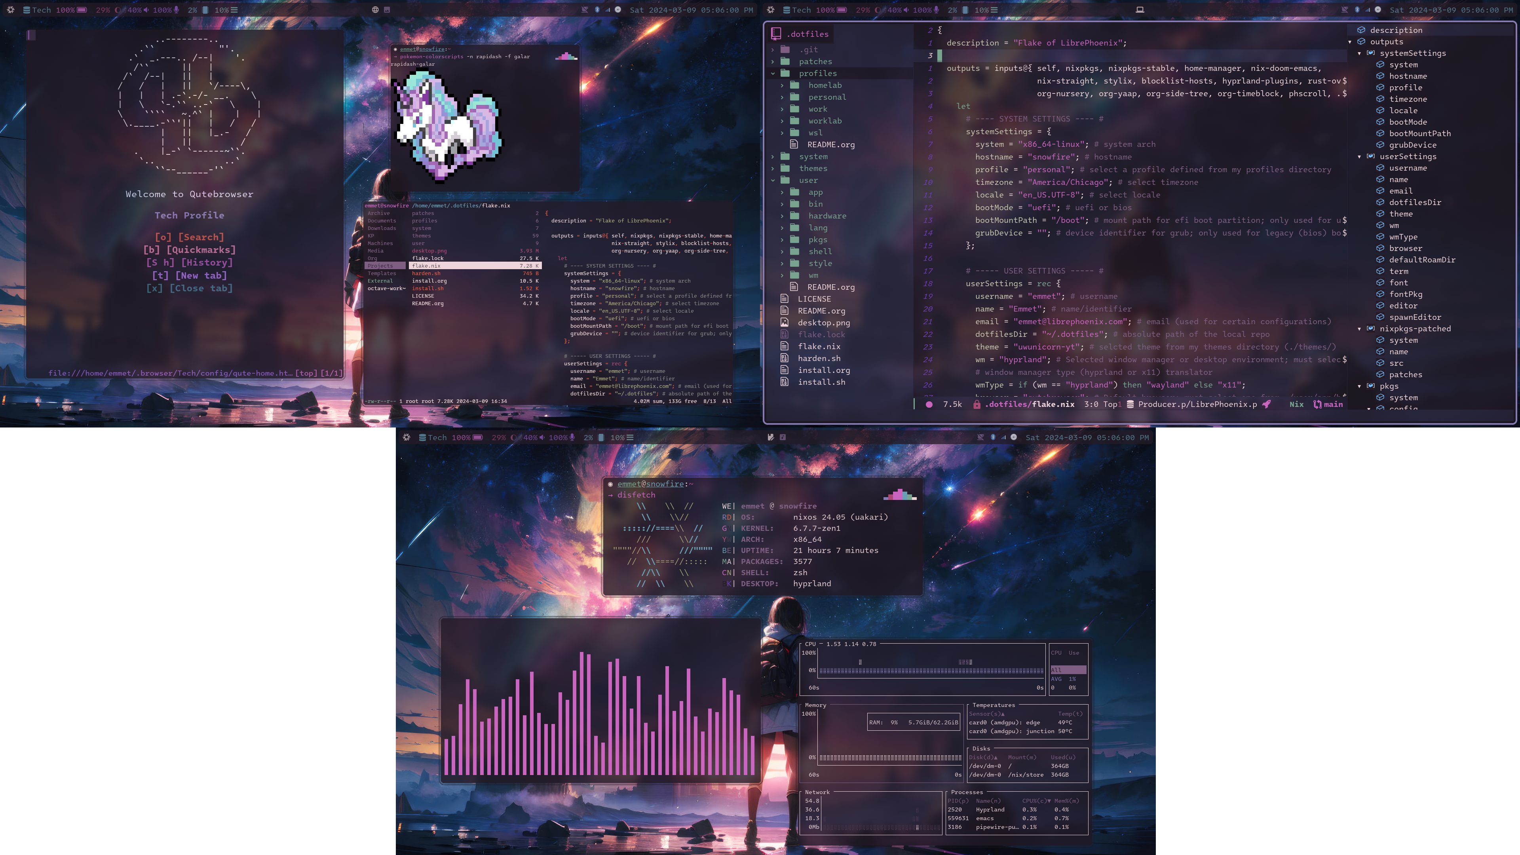Select the git folder in dotfiles tree
The width and height of the screenshot is (1520, 855).
coord(809,49)
